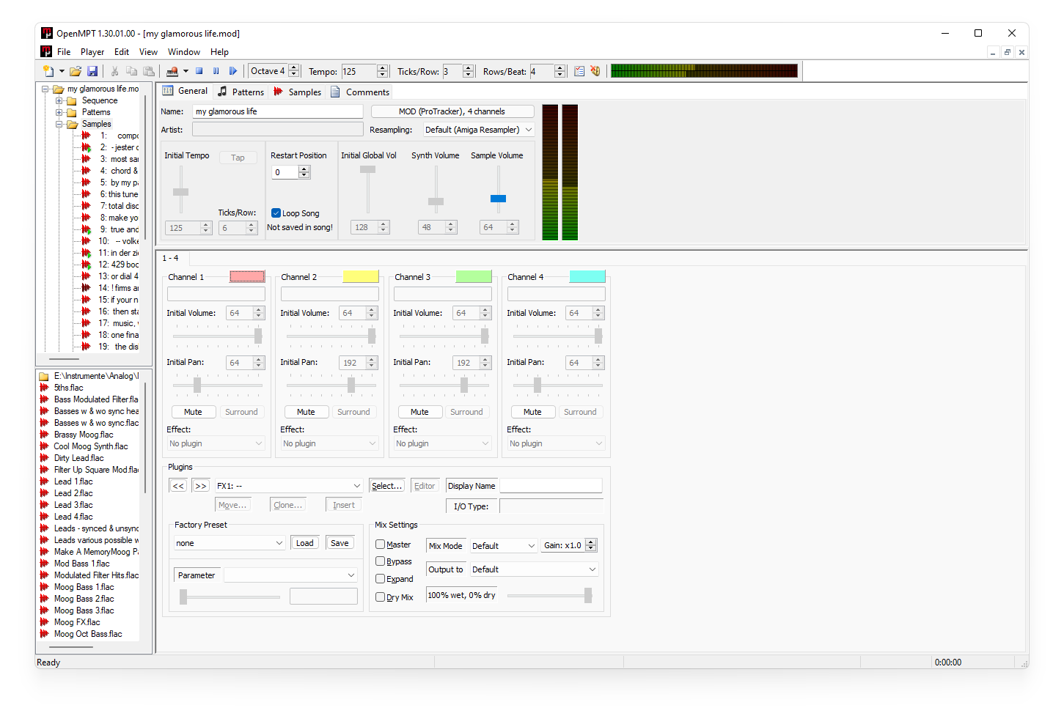Click the OpenMPT logo in the menu bar
The width and height of the screenshot is (1064, 727).
click(46, 52)
